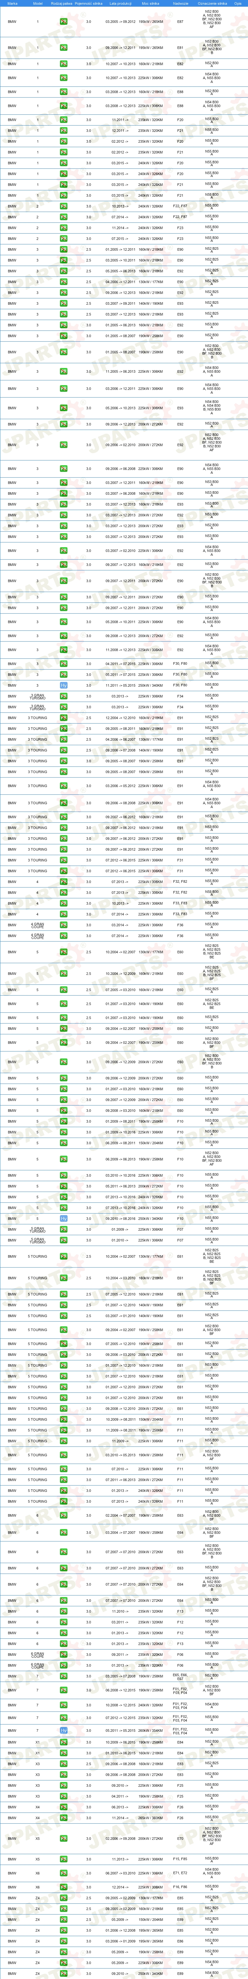The height and width of the screenshot is (1979, 248).
Task: Click petrol icon in model 6 F12 03.2011 row
Action: (64, 1622)
